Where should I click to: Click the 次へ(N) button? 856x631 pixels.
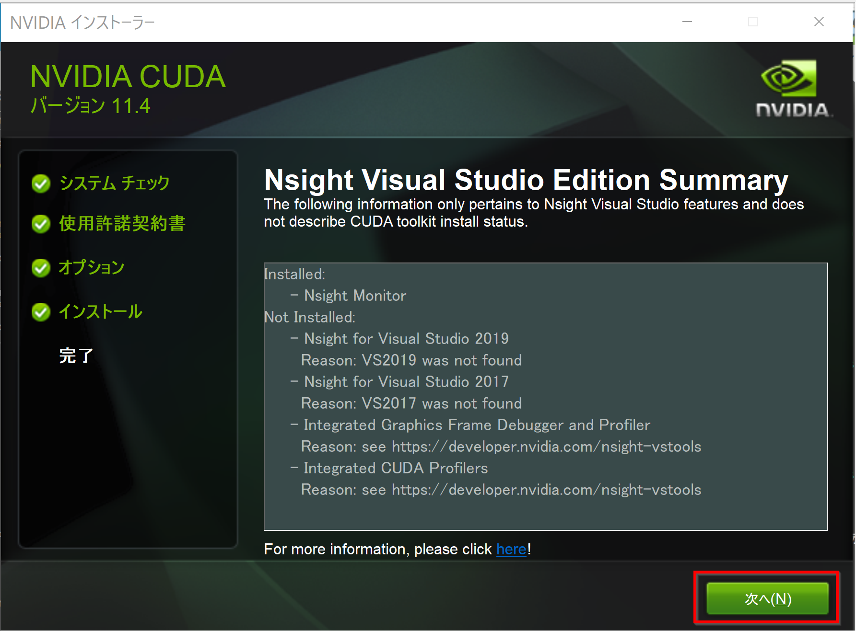[x=767, y=598]
